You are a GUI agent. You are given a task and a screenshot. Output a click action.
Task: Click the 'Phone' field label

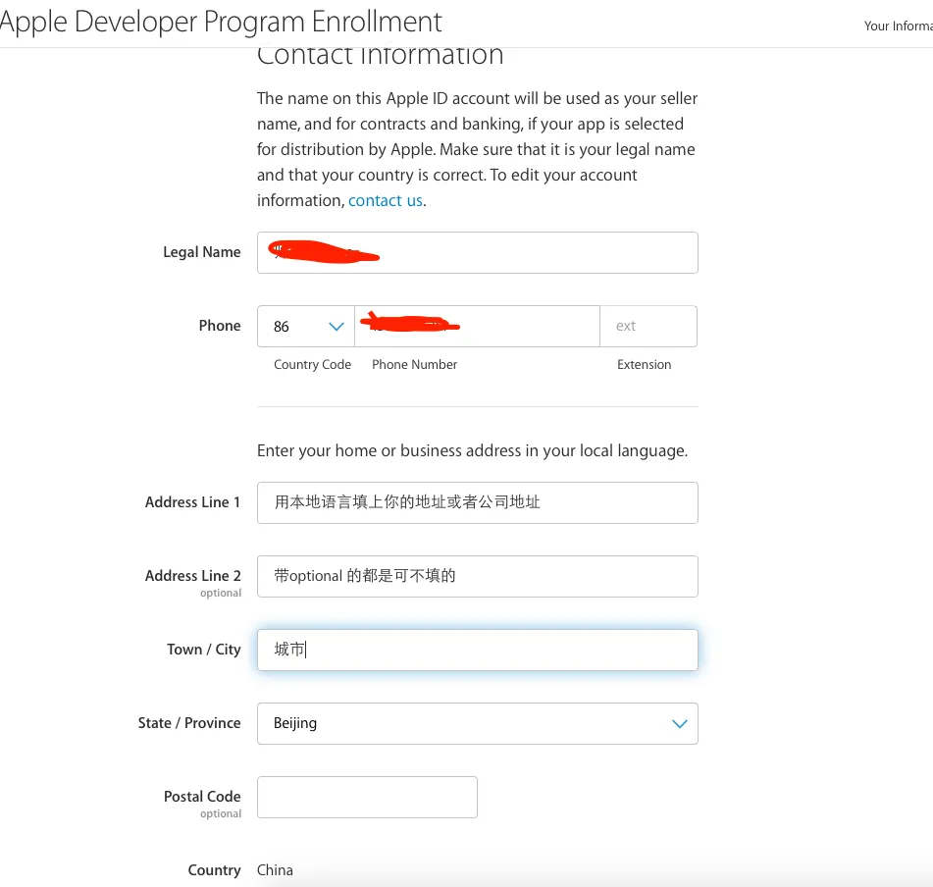point(220,326)
